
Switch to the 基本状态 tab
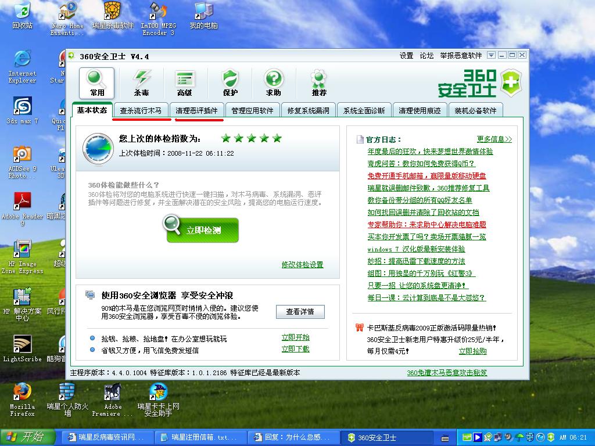(x=92, y=110)
